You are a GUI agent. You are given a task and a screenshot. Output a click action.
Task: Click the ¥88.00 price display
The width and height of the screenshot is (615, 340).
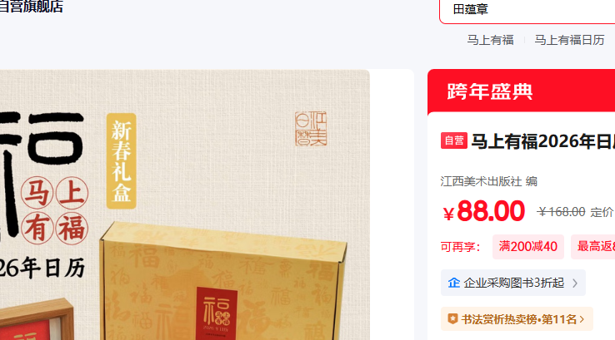(484, 211)
